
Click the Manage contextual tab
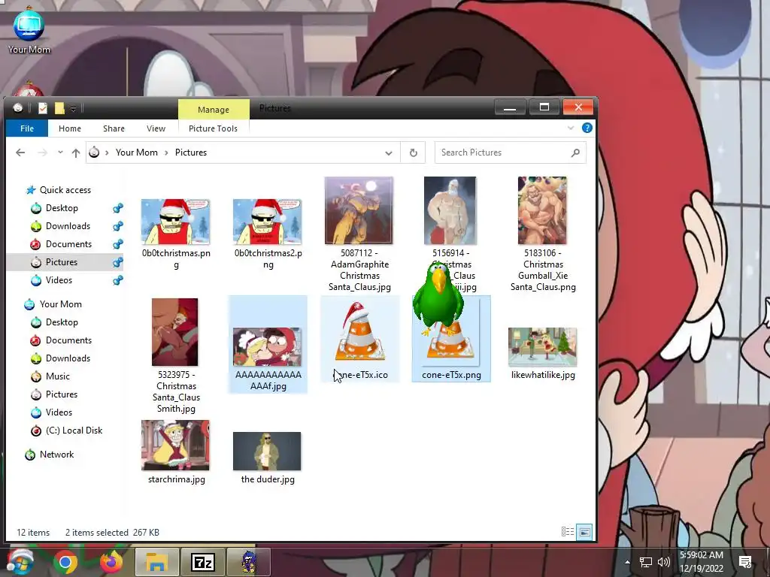point(214,110)
